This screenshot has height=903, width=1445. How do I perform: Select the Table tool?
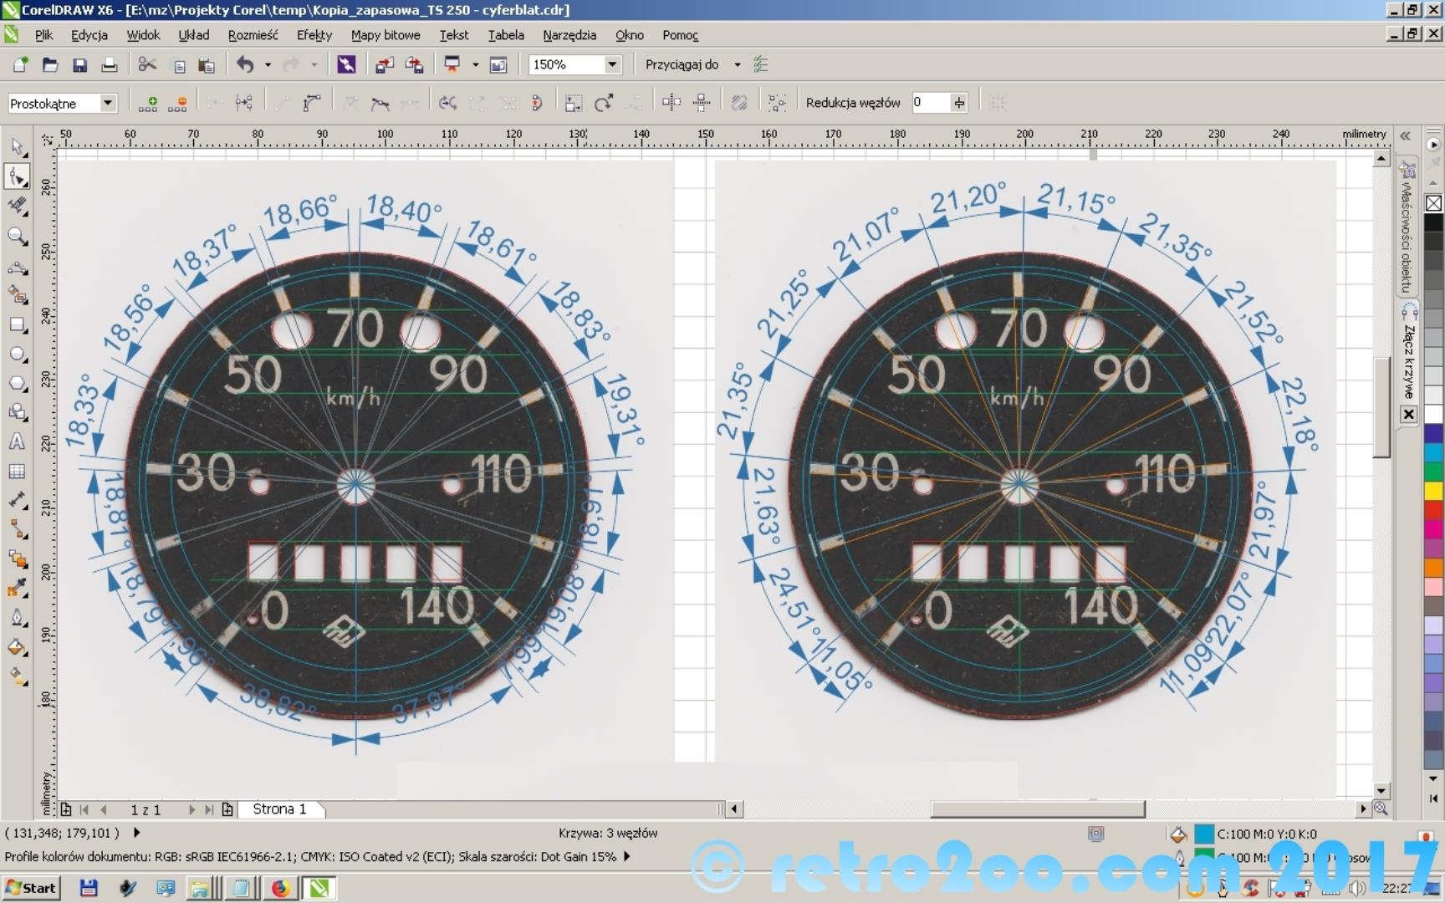pos(17,472)
